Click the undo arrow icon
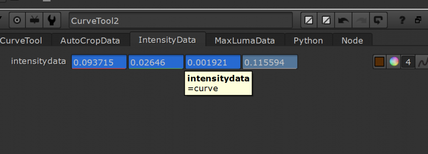Image resolution: width=428 pixels, height=154 pixels. click(343, 20)
